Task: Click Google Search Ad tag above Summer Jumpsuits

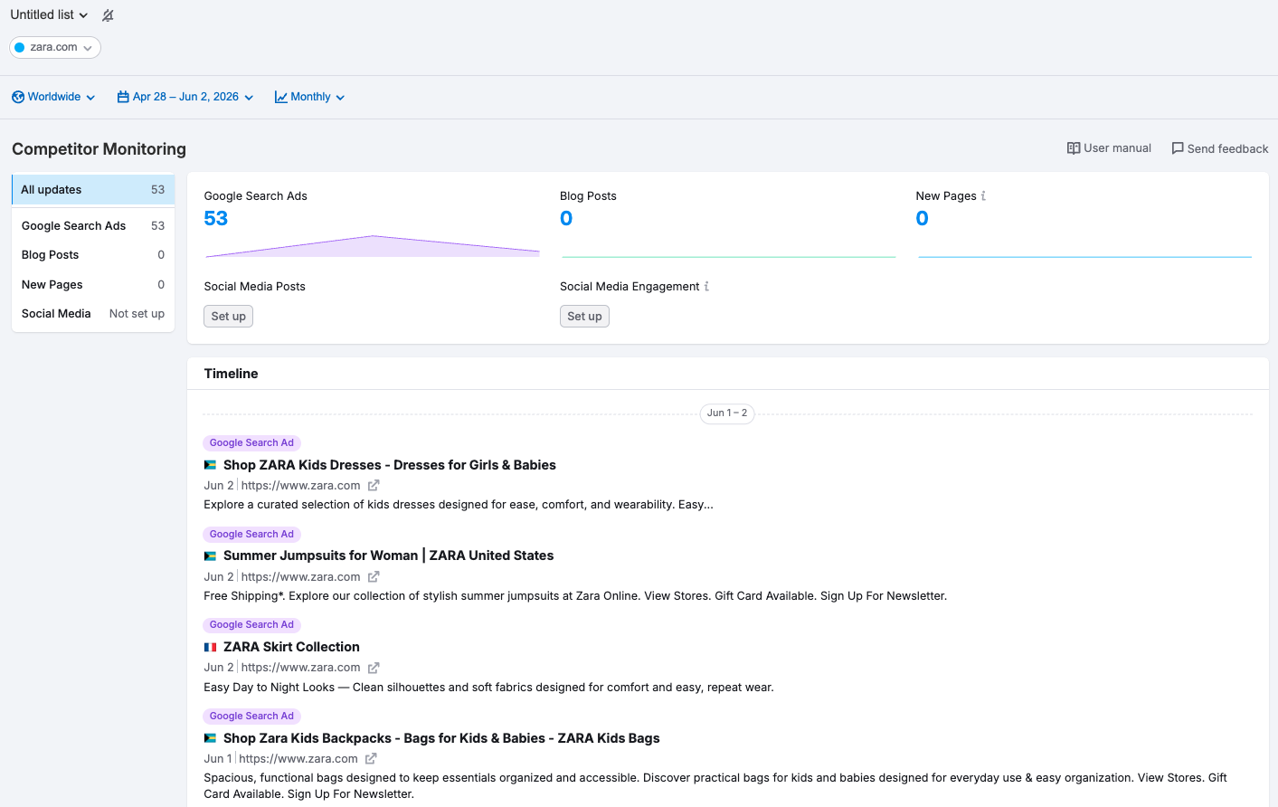Action: 251,535
